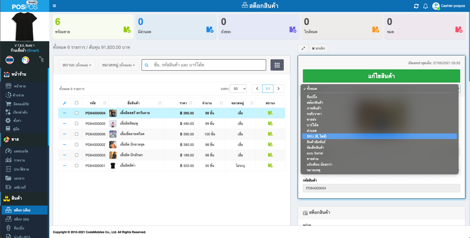
Task: Click the green แก้ไขสินค้า button
Action: tap(381, 76)
